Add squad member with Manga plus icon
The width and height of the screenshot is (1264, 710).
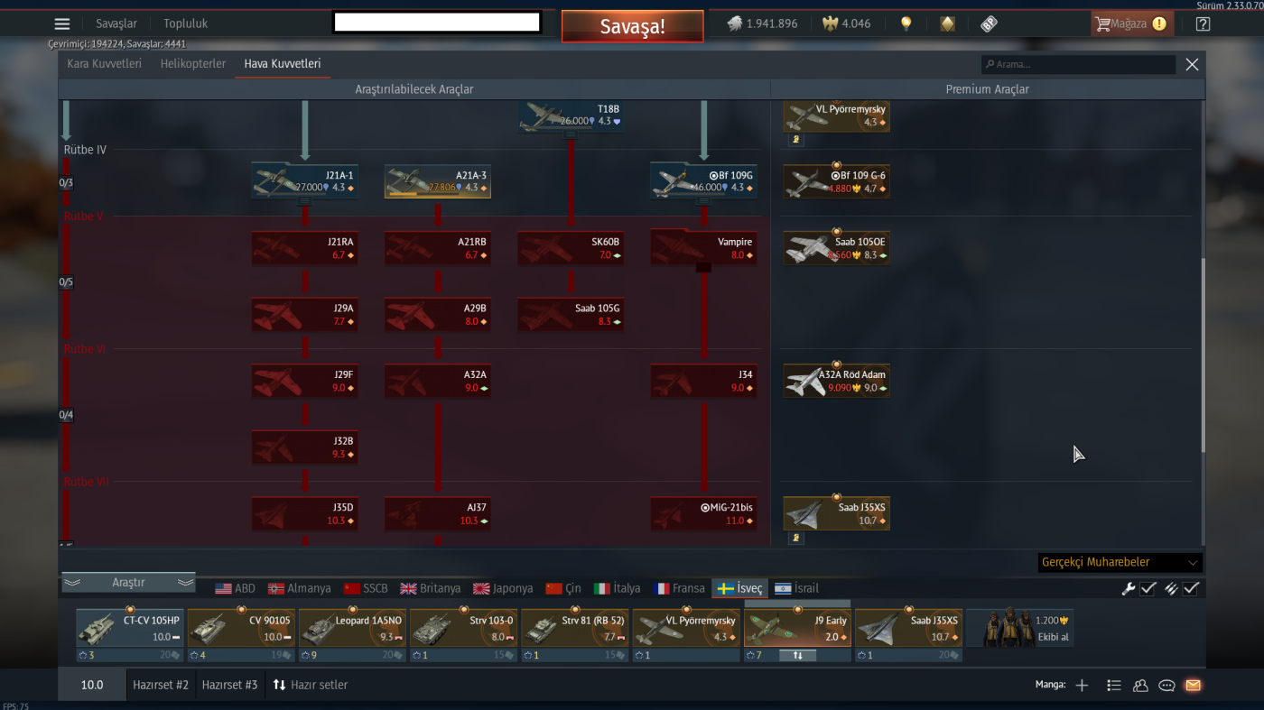click(x=1082, y=686)
